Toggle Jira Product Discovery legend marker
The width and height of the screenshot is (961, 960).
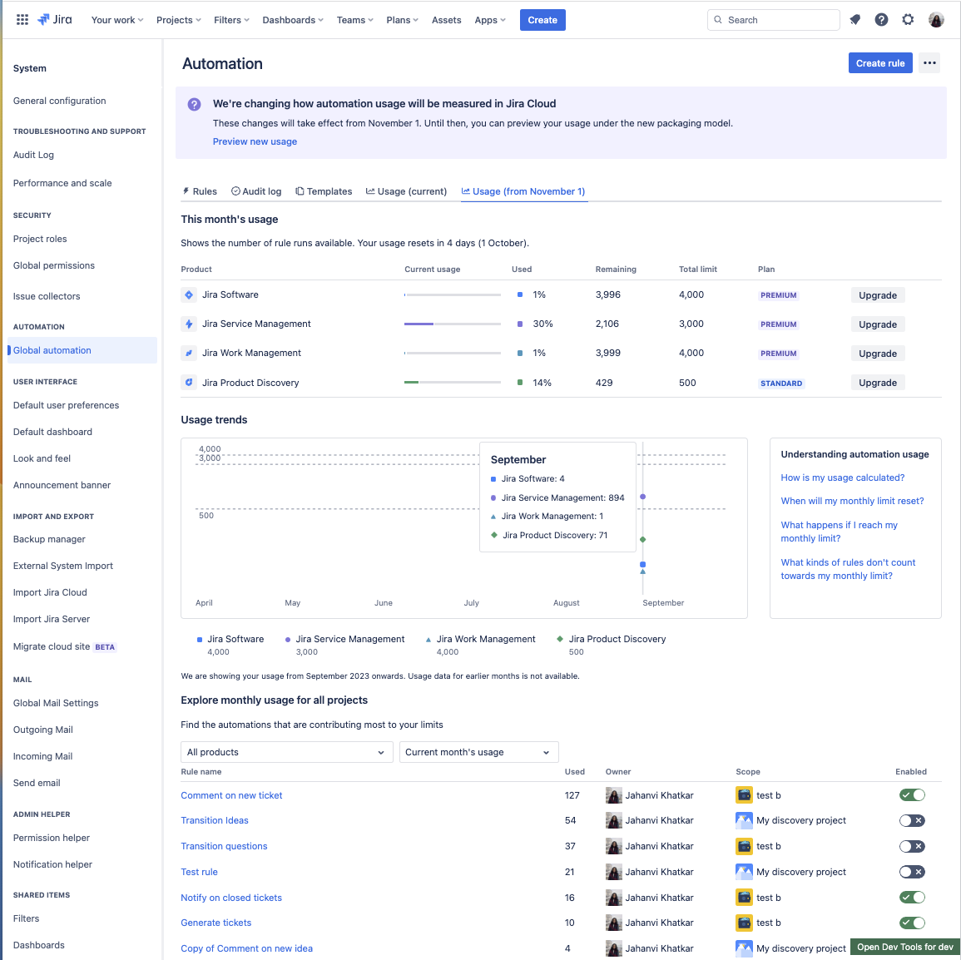click(x=560, y=639)
